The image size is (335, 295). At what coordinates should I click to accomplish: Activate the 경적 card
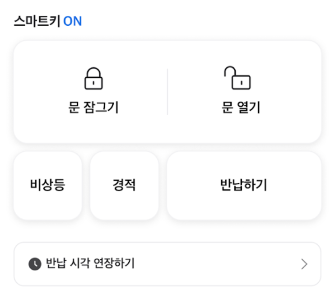click(124, 186)
